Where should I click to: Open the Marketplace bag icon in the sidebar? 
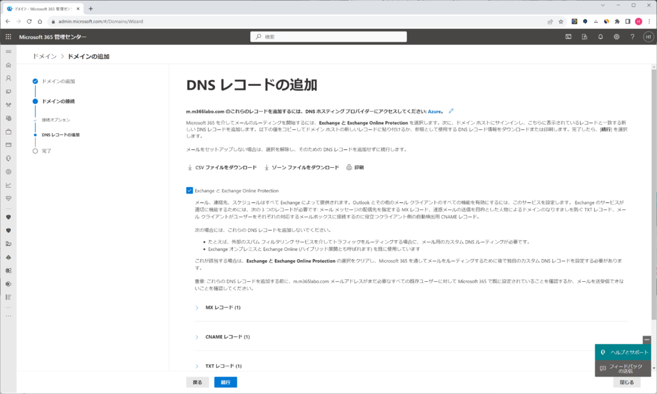pyautogui.click(x=8, y=132)
